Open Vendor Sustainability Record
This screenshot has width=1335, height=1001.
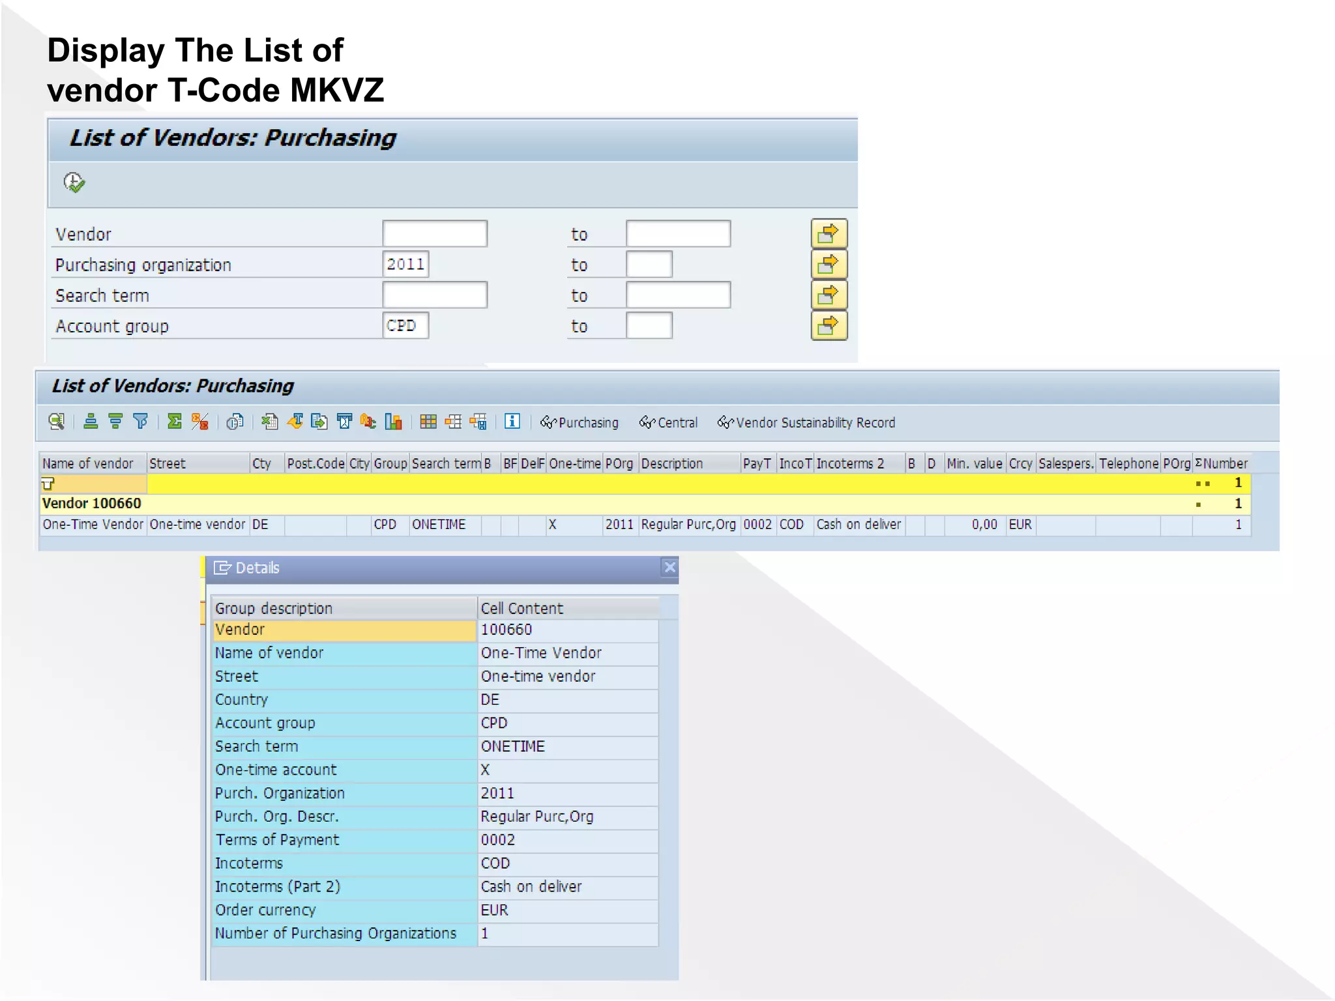(x=806, y=422)
